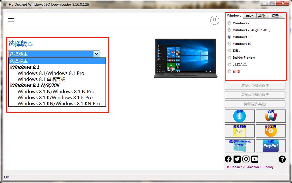Image resolution: width=292 pixels, height=183 pixels.
Task: Open the Facebook icon
Action: coord(228,159)
